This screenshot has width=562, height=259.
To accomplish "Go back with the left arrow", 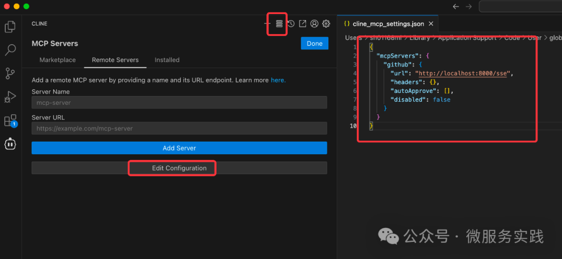I will [455, 6].
